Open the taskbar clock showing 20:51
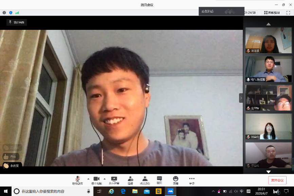This screenshot has height=196, width=294. coord(261,191)
